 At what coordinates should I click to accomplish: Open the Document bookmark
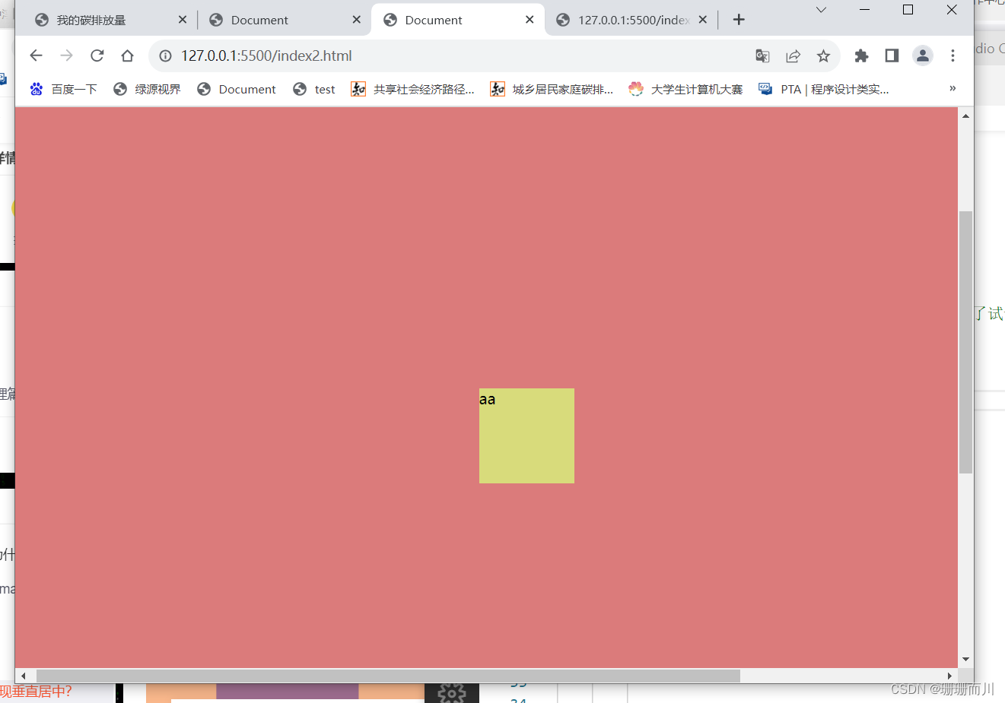pos(237,89)
